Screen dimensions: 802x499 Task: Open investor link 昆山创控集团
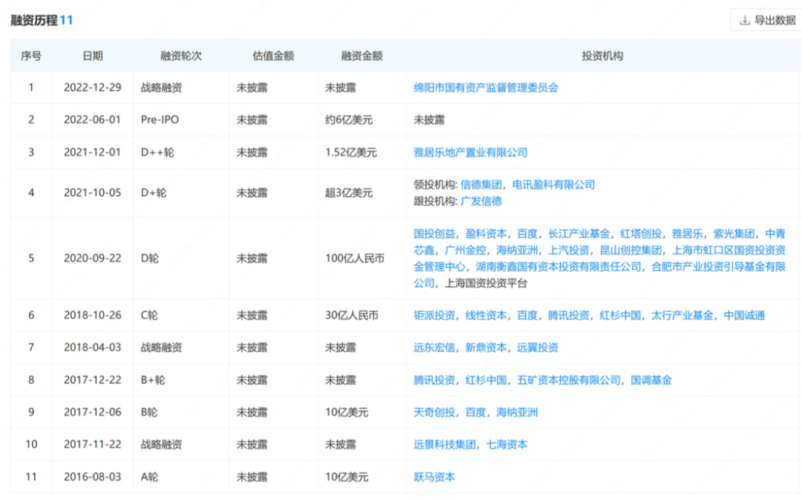630,251
